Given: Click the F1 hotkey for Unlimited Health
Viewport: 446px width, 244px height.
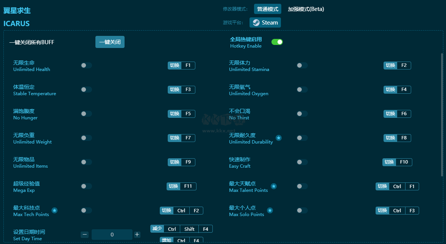Looking at the screenshot, I should [188, 65].
